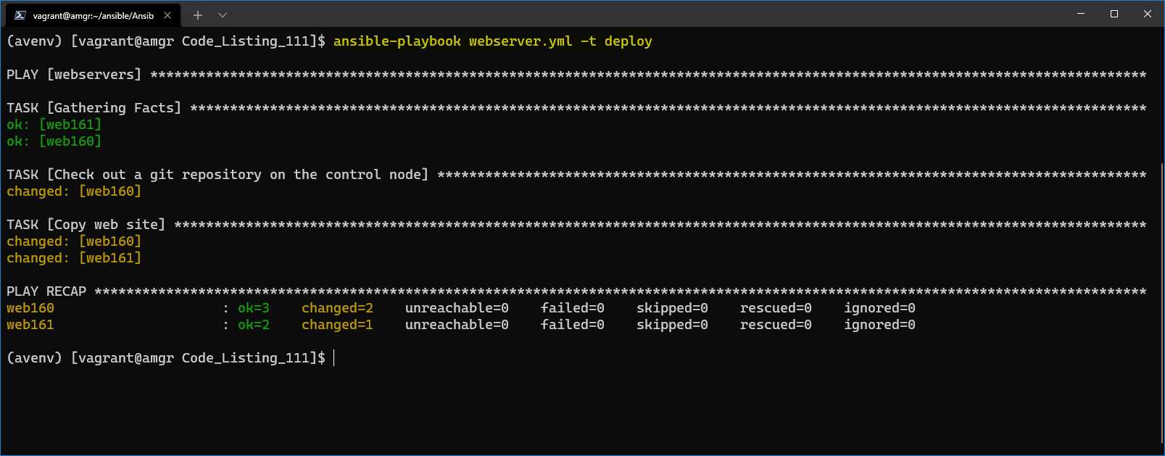The height and width of the screenshot is (456, 1165).
Task: Click 'web161' host in play recap
Action: coord(30,325)
